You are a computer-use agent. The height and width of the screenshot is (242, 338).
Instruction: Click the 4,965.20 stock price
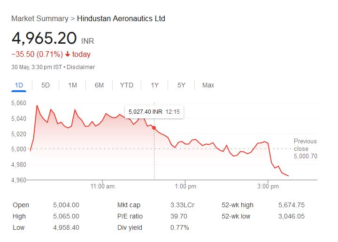(x=44, y=39)
